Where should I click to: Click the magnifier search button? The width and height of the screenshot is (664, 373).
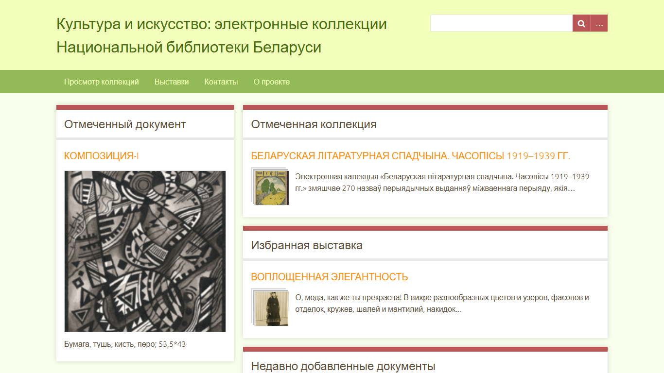[x=581, y=23]
